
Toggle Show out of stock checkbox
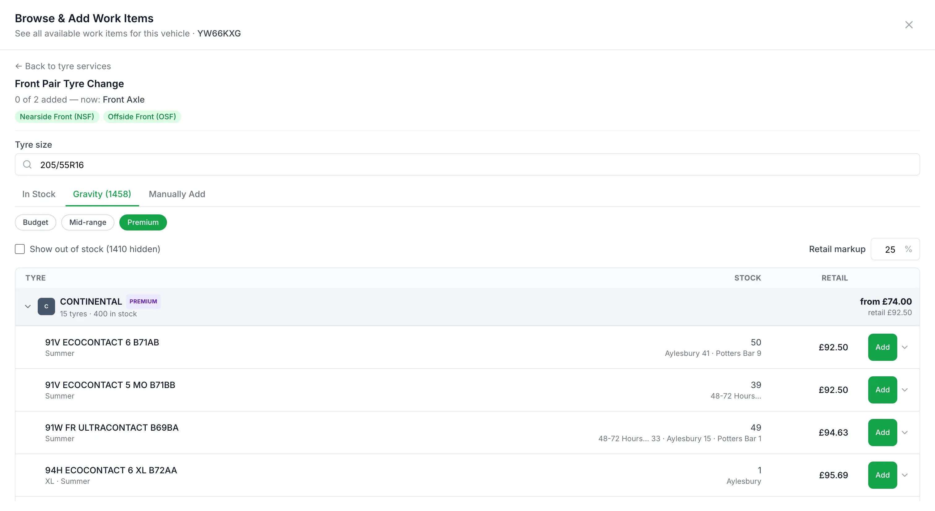click(20, 249)
